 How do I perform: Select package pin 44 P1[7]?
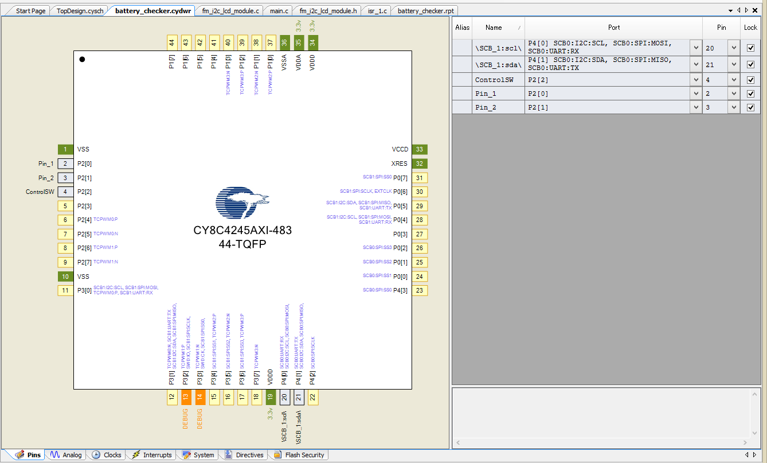(171, 42)
